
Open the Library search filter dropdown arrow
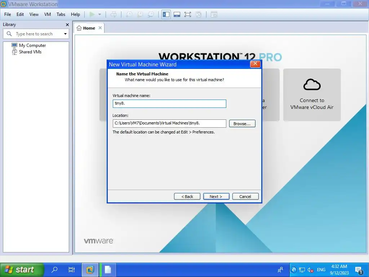pos(65,34)
